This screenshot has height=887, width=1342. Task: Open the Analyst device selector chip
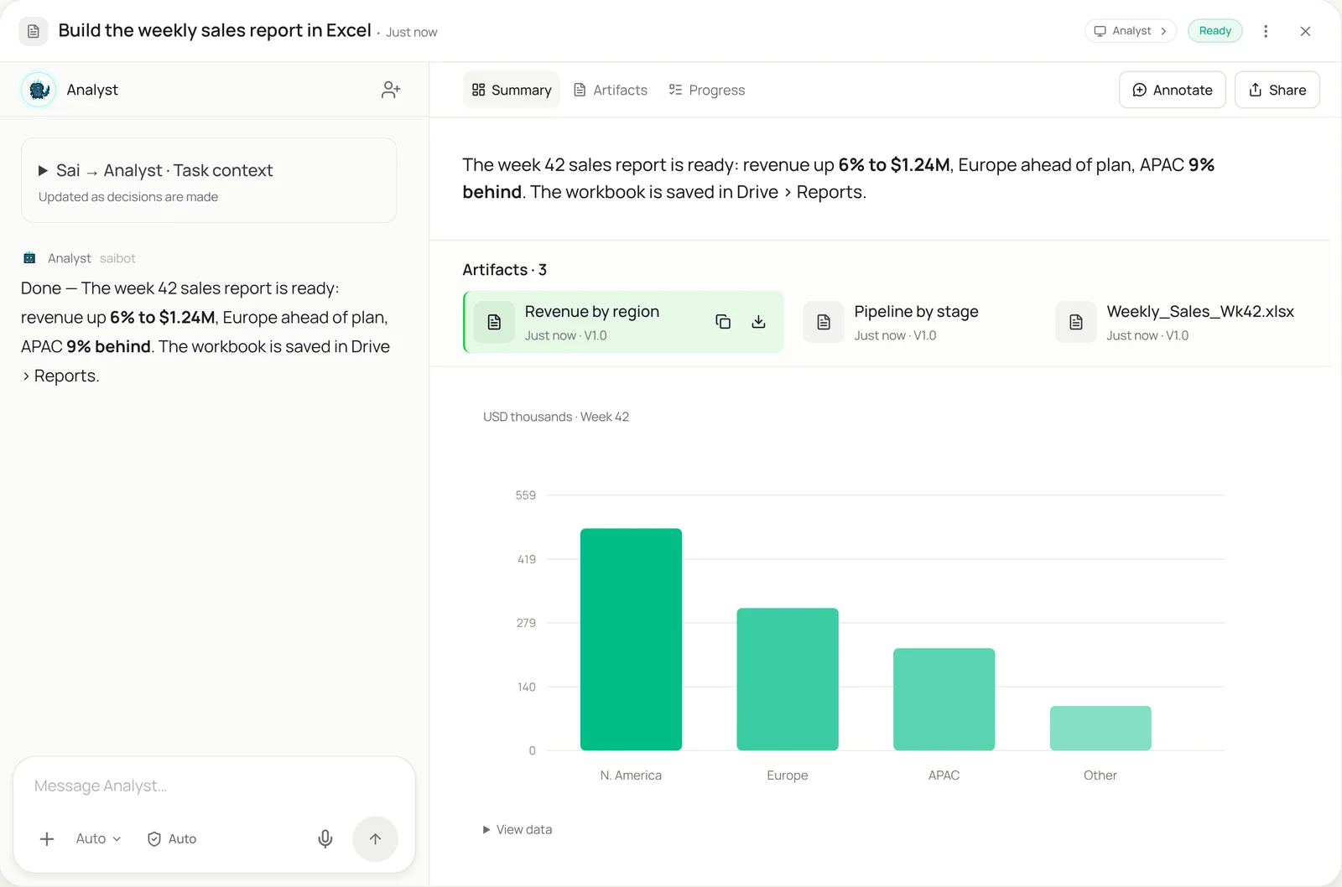click(1131, 31)
